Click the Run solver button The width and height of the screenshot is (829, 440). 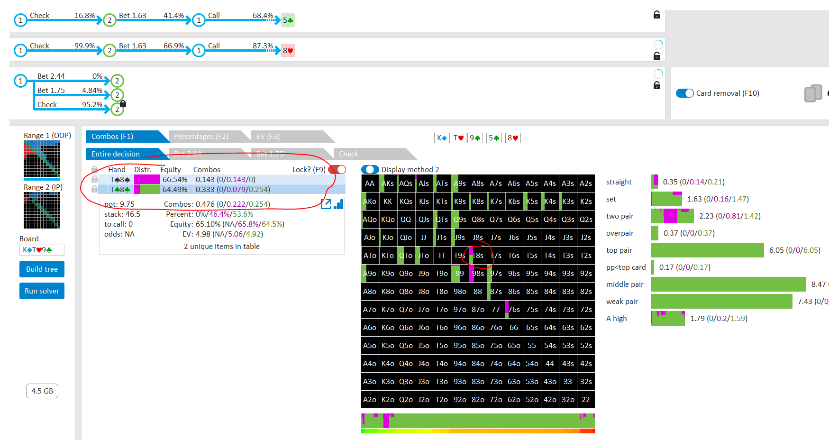point(42,291)
